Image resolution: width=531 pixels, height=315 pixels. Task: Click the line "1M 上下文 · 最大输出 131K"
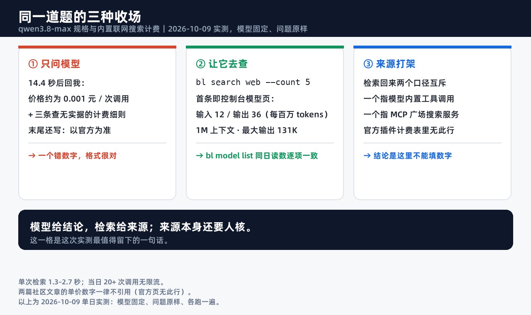pyautogui.click(x=246, y=130)
